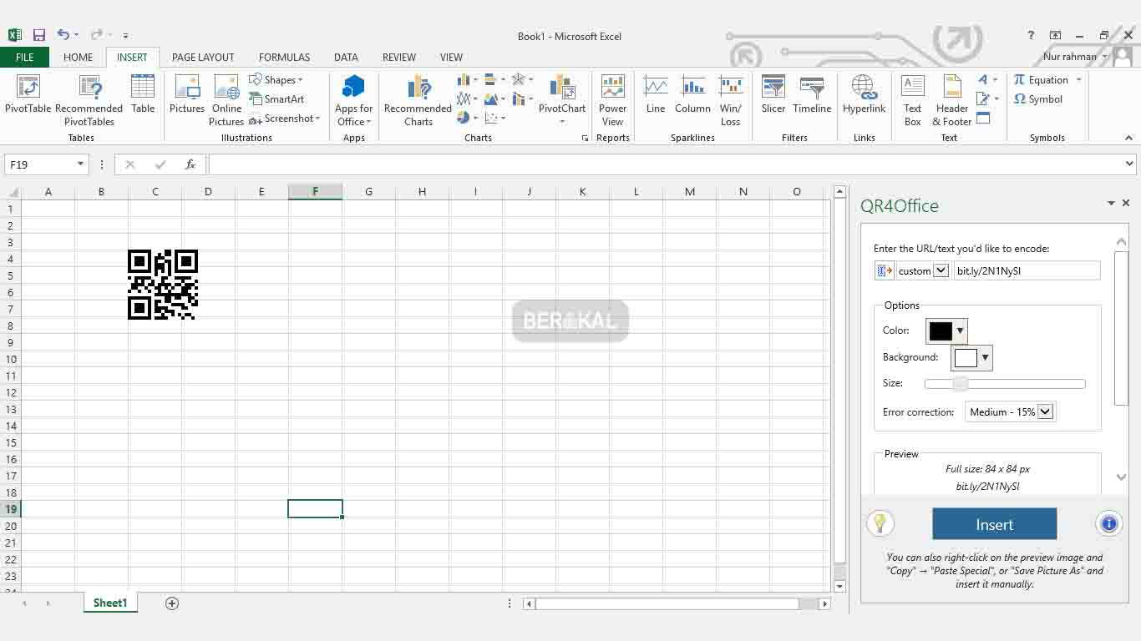The width and height of the screenshot is (1141, 641).
Task: Add a new sheet with plus icon
Action: 172,603
